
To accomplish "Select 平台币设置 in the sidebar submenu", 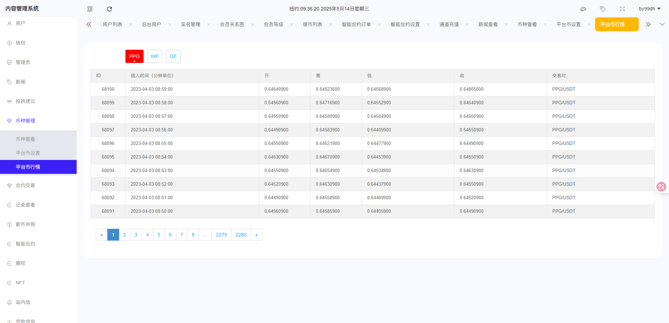I will pos(28,153).
